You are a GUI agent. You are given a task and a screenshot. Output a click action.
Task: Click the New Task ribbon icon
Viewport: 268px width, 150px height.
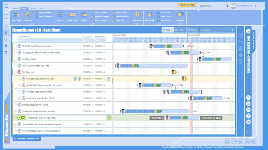pos(28,15)
